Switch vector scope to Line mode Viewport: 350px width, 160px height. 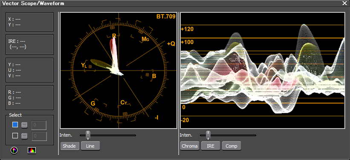(x=90, y=146)
